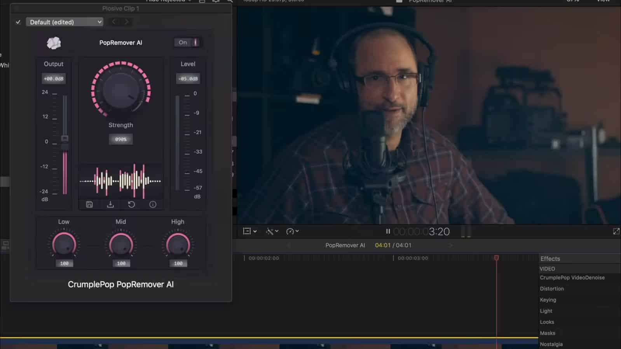Click the High frequency knob
Screen dimensions: 621x349
178,245
